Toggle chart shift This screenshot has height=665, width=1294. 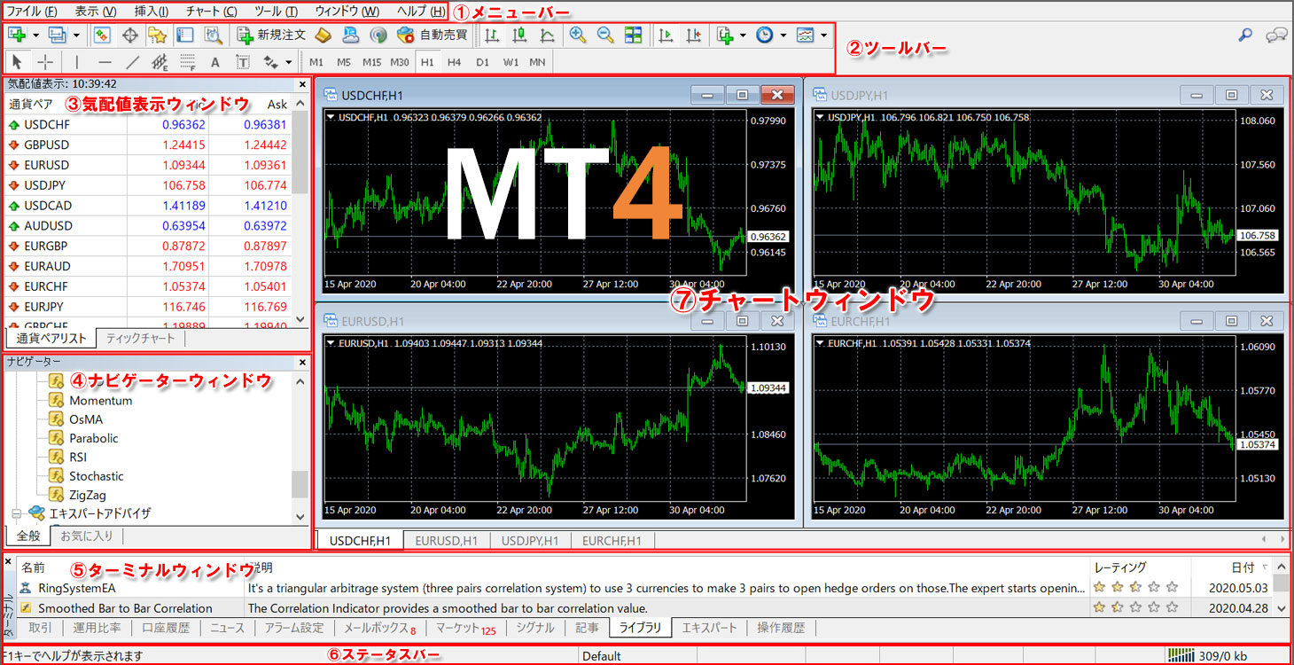point(693,35)
